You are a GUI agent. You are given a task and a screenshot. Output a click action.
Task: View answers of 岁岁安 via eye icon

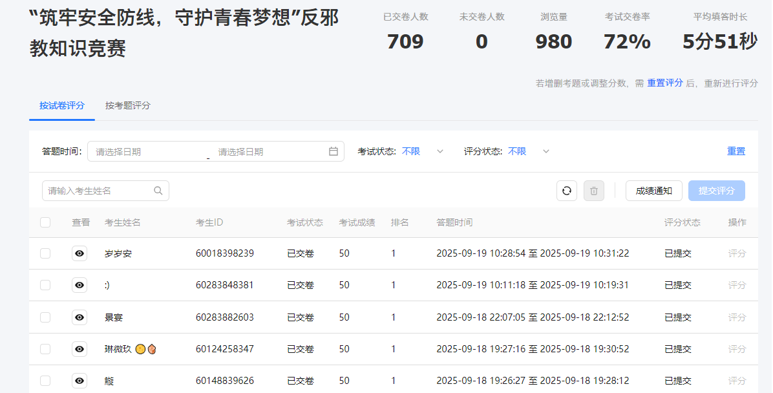click(79, 253)
